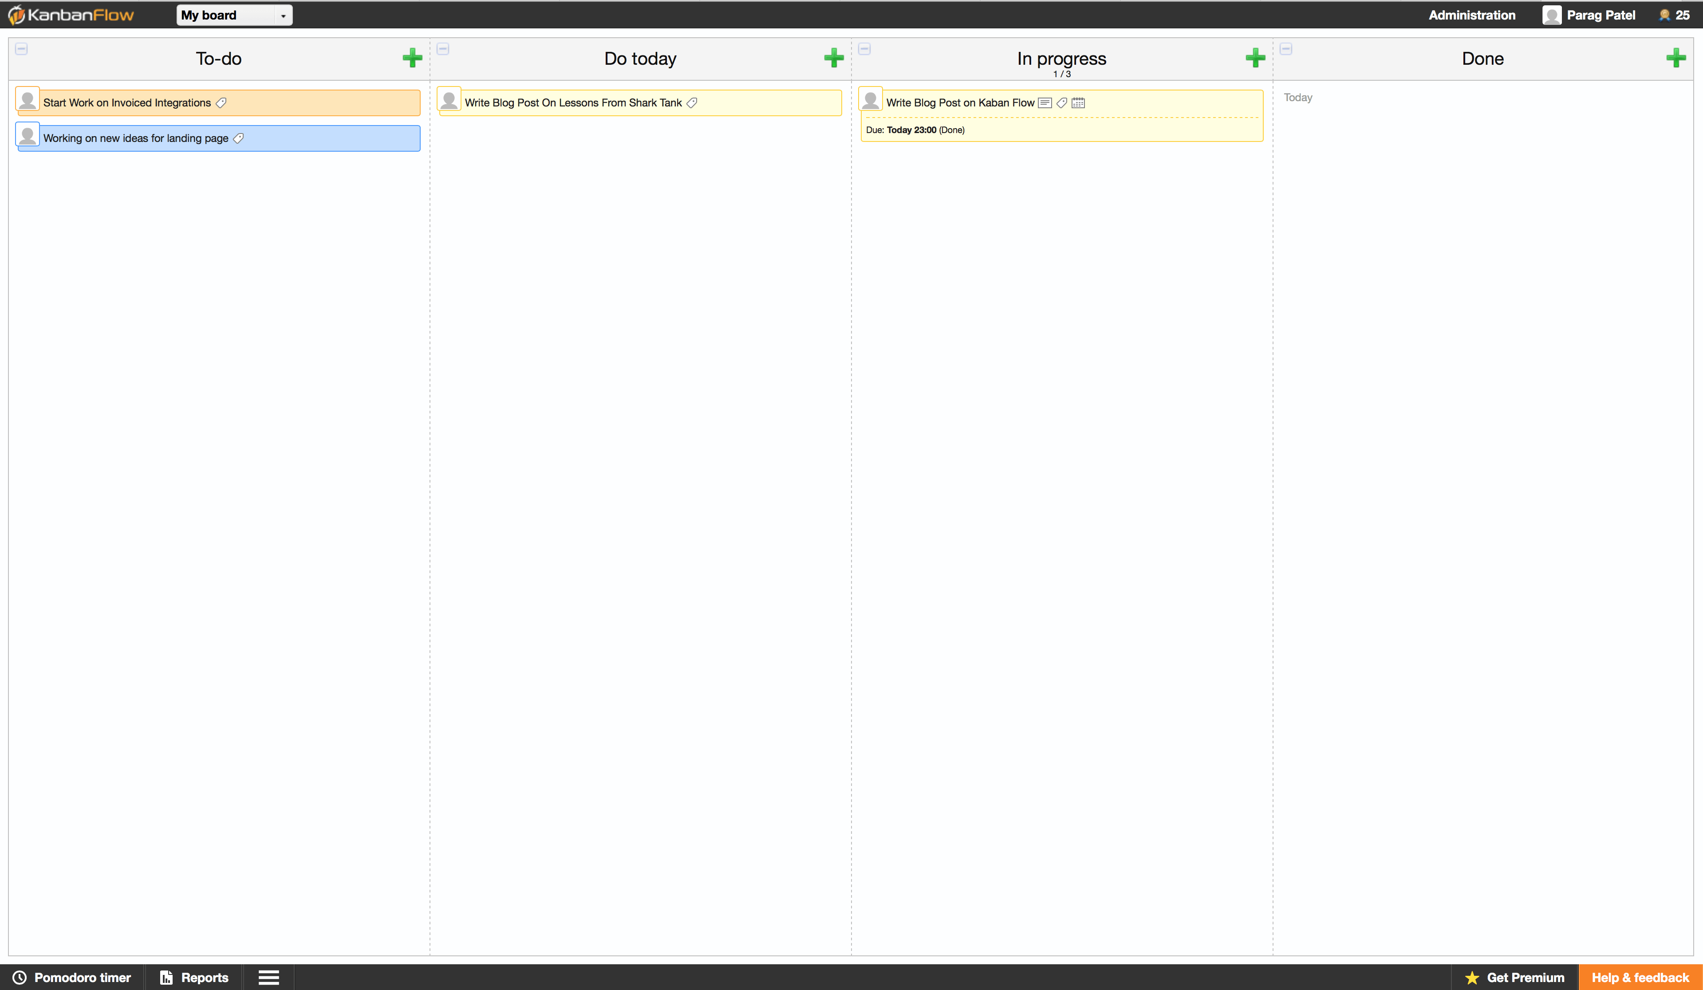Click label tag on landing page task

point(239,138)
